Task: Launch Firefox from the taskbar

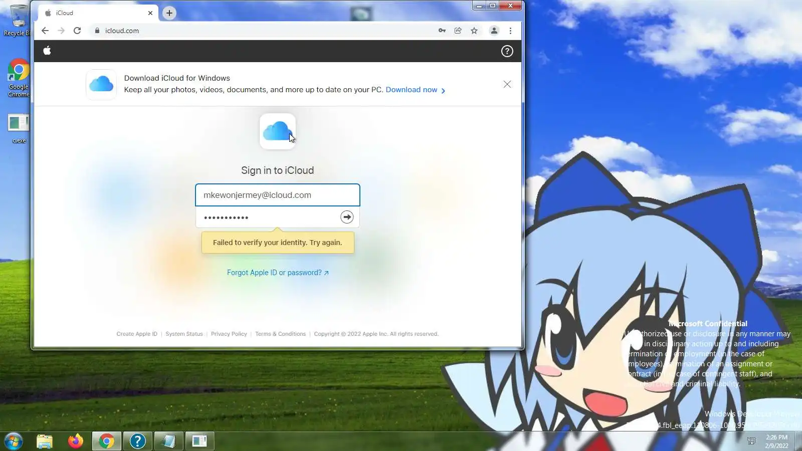Action: pos(76,441)
